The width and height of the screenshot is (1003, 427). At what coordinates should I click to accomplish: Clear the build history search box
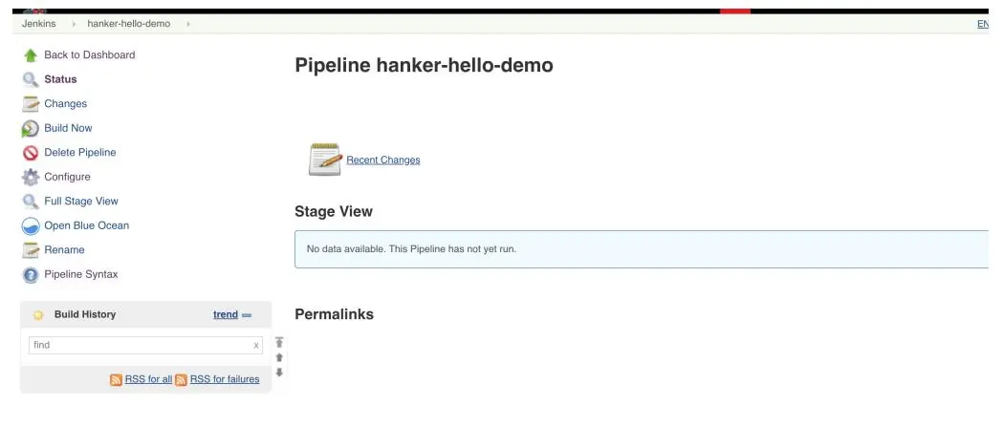pyautogui.click(x=256, y=346)
